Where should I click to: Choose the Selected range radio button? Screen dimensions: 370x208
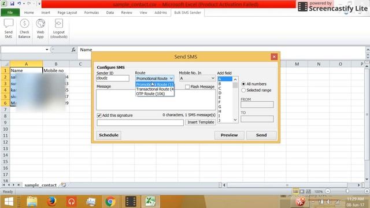coord(243,90)
